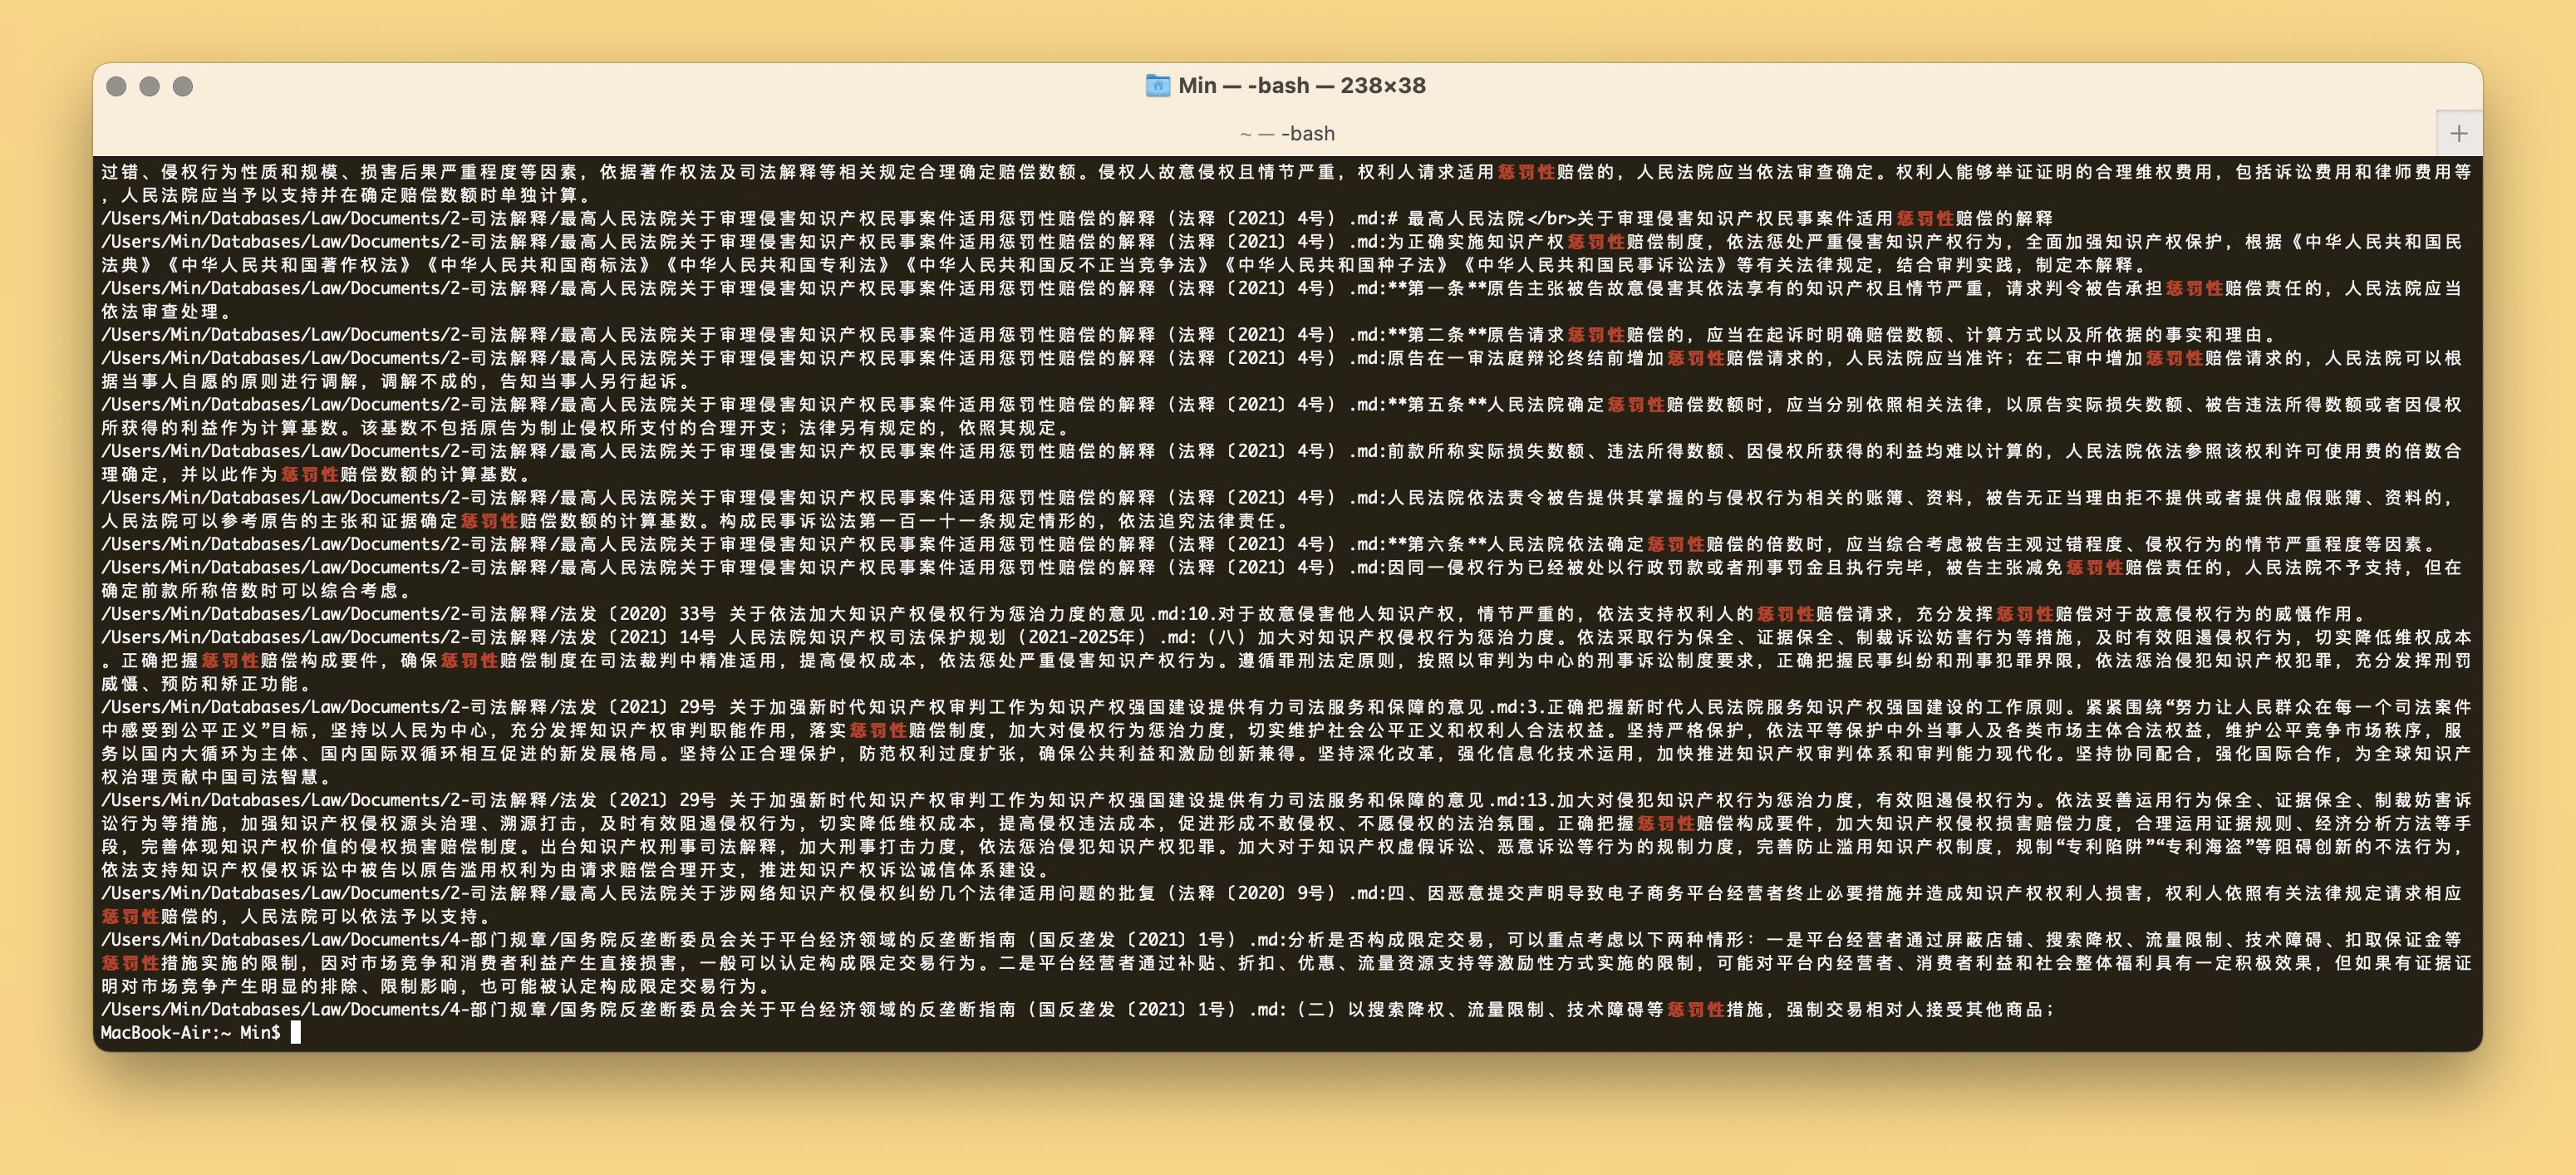Click the text "因同一侵权行为已经被处以行政罚款"
The height and width of the screenshot is (1175, 2576).
point(1546,567)
